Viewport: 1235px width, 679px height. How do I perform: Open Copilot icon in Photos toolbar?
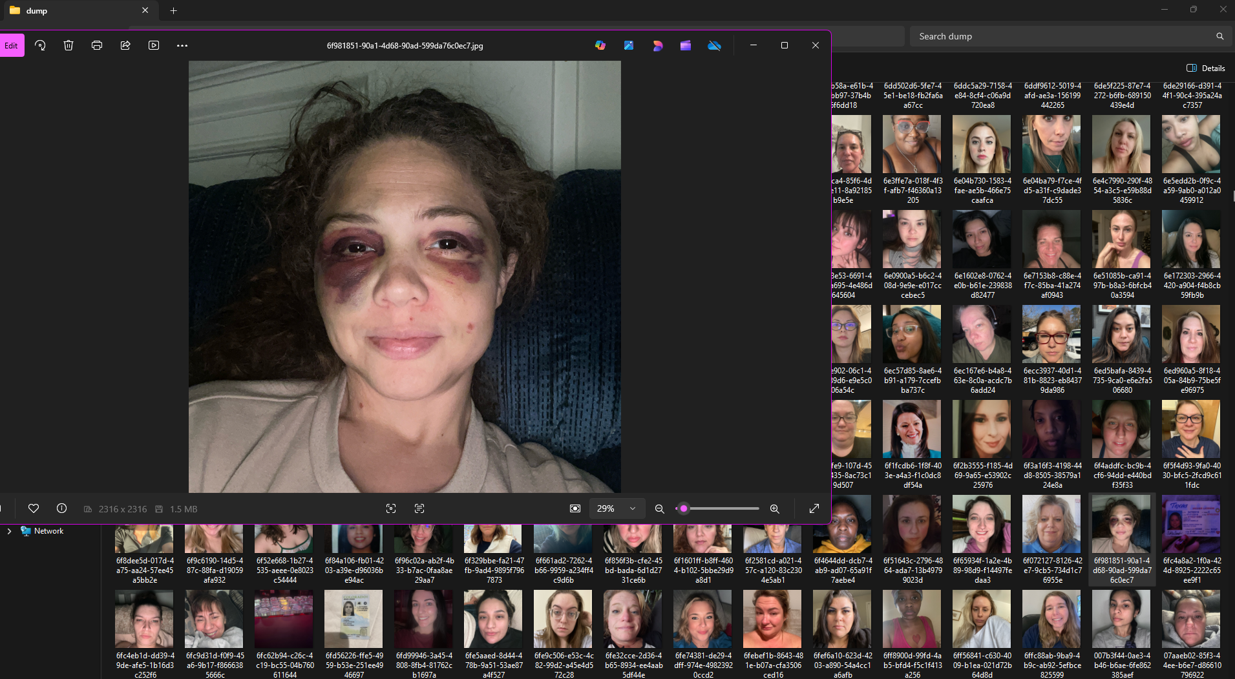pyautogui.click(x=600, y=45)
